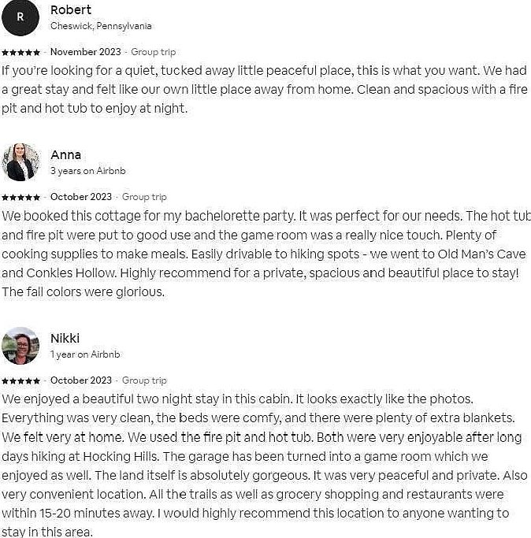Open Anna's profile photo

point(20,162)
